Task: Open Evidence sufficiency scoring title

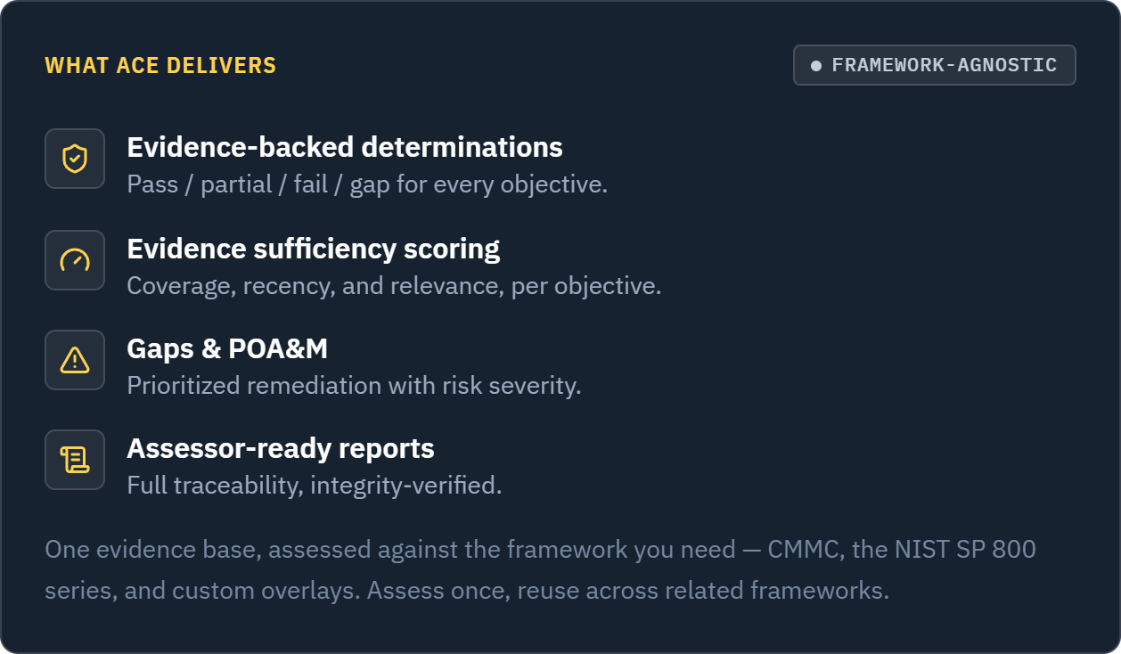Action: tap(314, 248)
